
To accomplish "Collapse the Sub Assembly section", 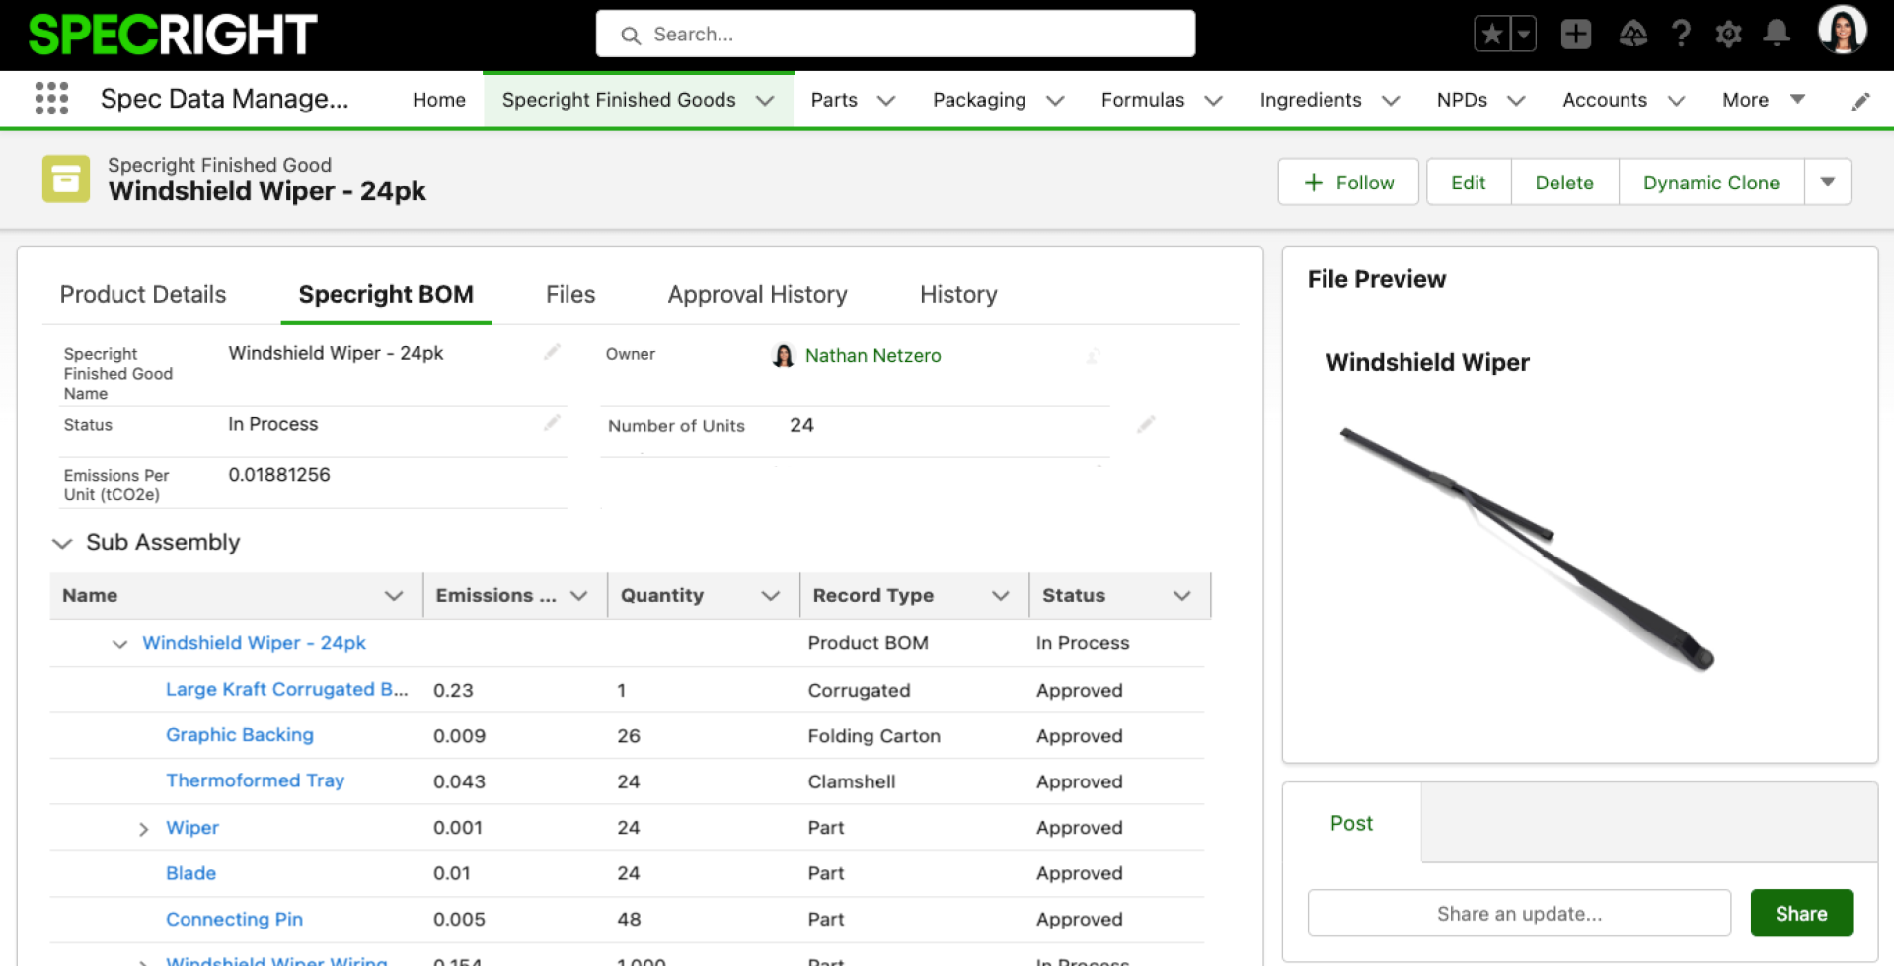I will 62,543.
